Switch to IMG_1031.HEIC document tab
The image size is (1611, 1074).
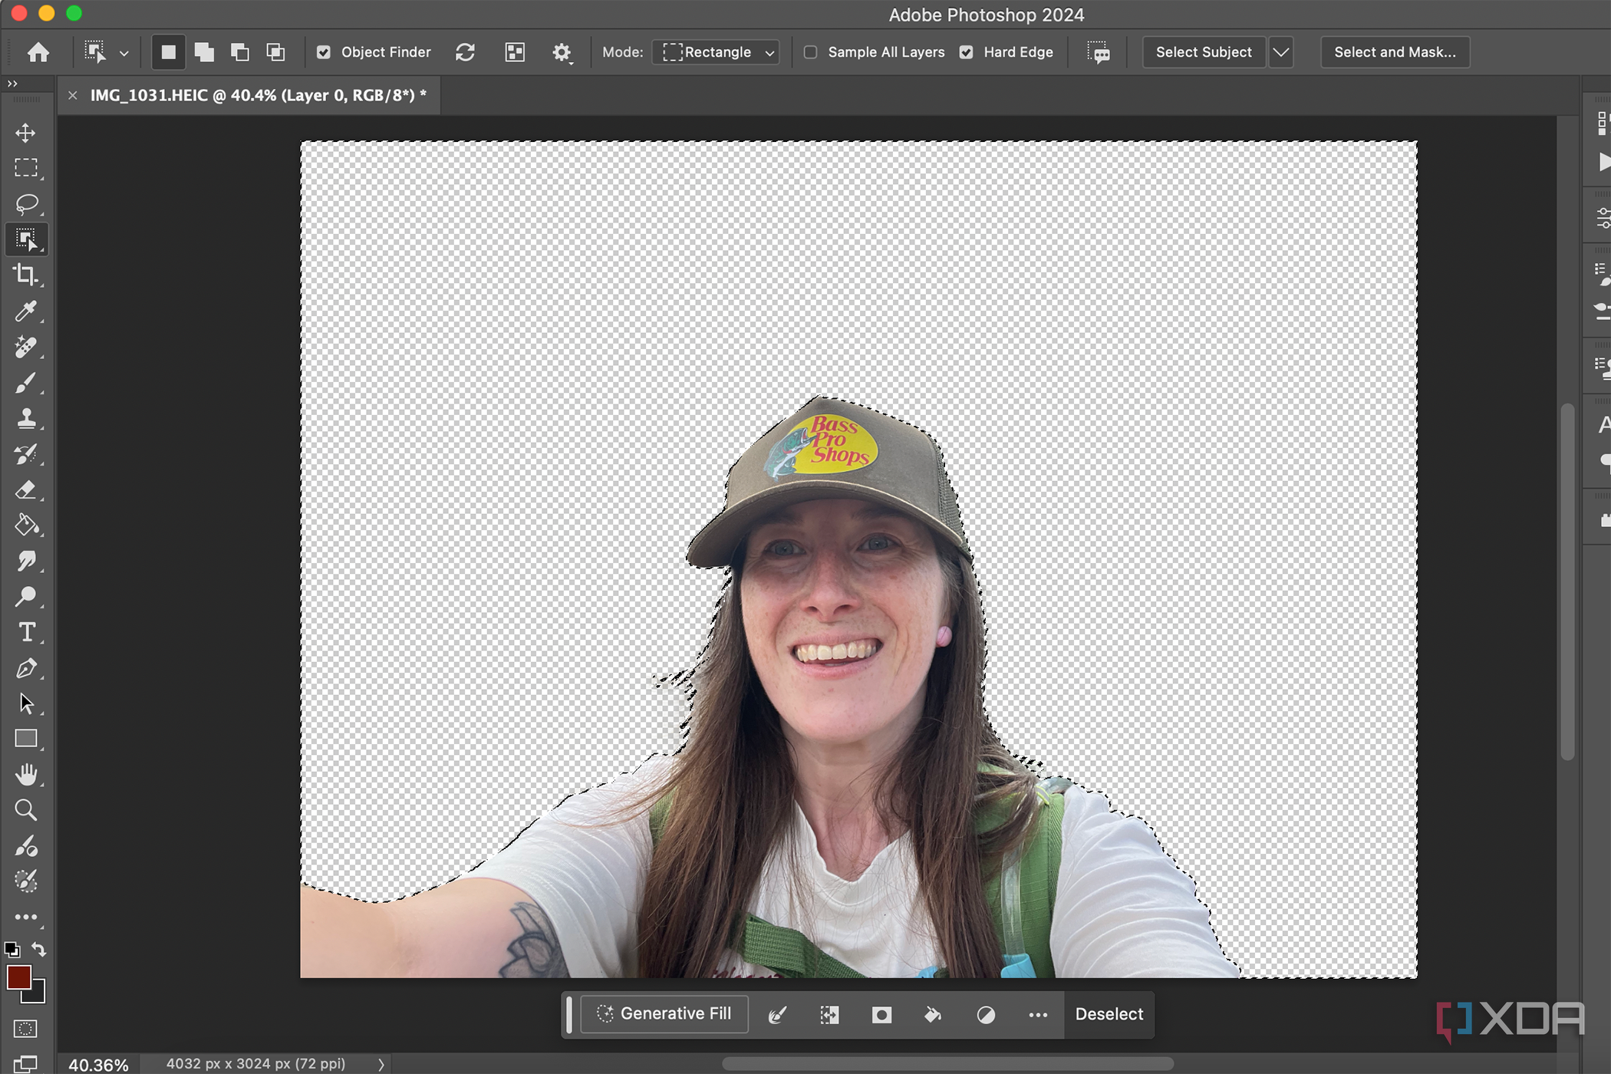pos(258,95)
